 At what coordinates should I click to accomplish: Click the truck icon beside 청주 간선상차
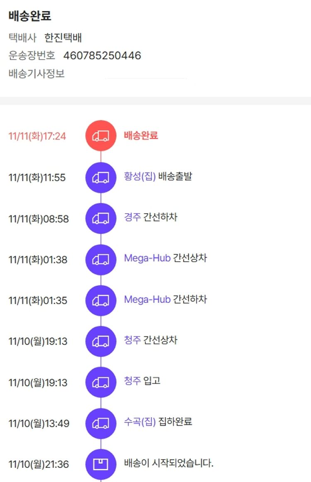pyautogui.click(x=101, y=341)
